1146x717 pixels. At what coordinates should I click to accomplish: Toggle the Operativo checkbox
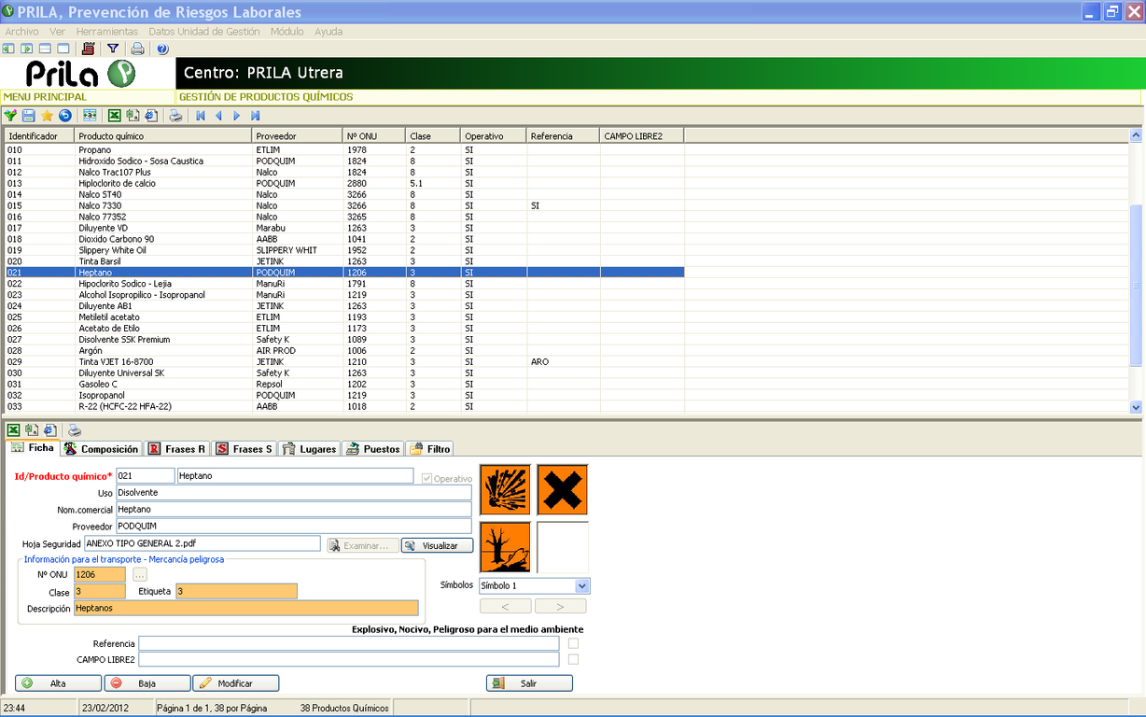point(426,478)
